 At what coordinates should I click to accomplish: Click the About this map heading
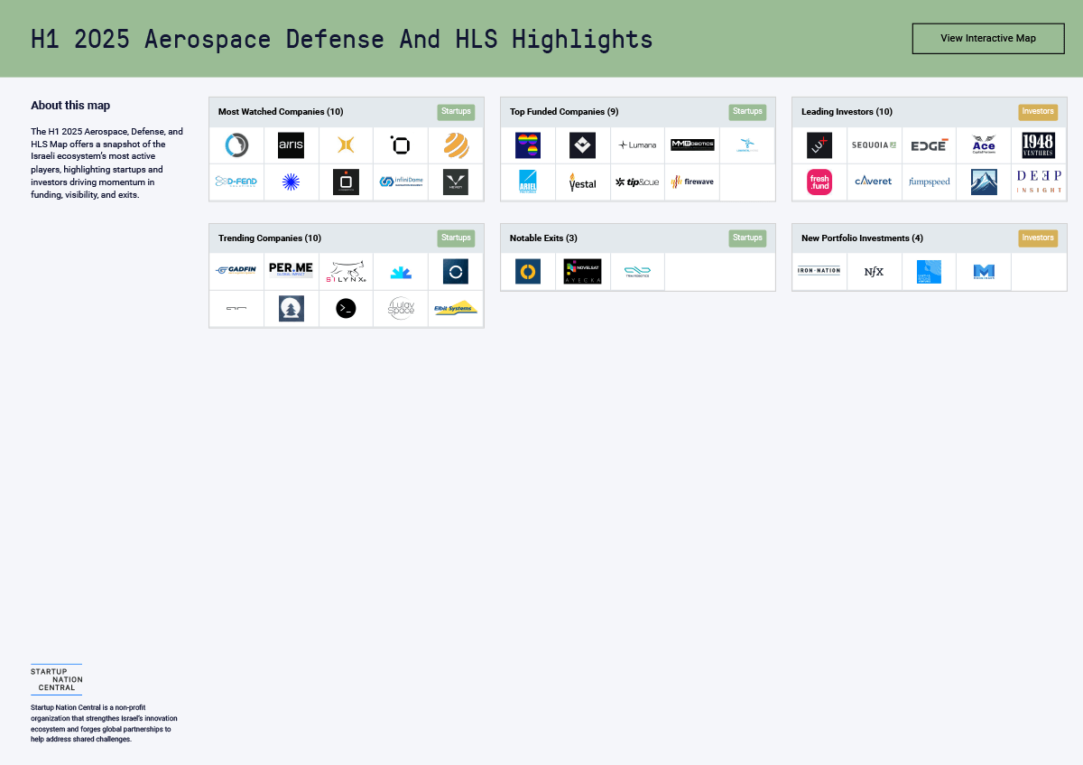coord(70,106)
